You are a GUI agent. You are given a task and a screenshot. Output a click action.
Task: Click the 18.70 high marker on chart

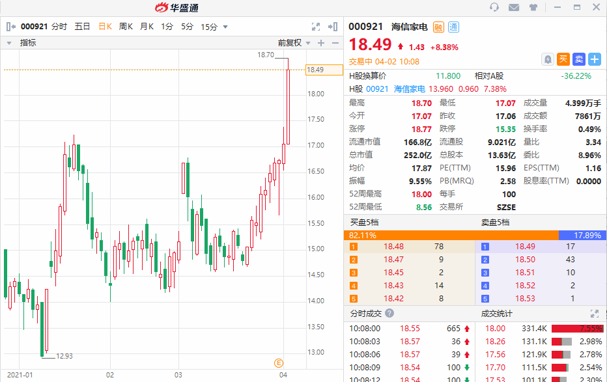tap(266, 55)
